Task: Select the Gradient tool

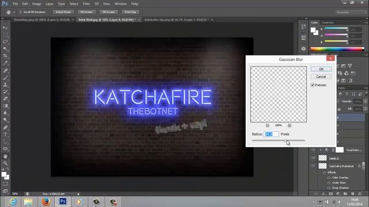Action: (x=5, y=106)
